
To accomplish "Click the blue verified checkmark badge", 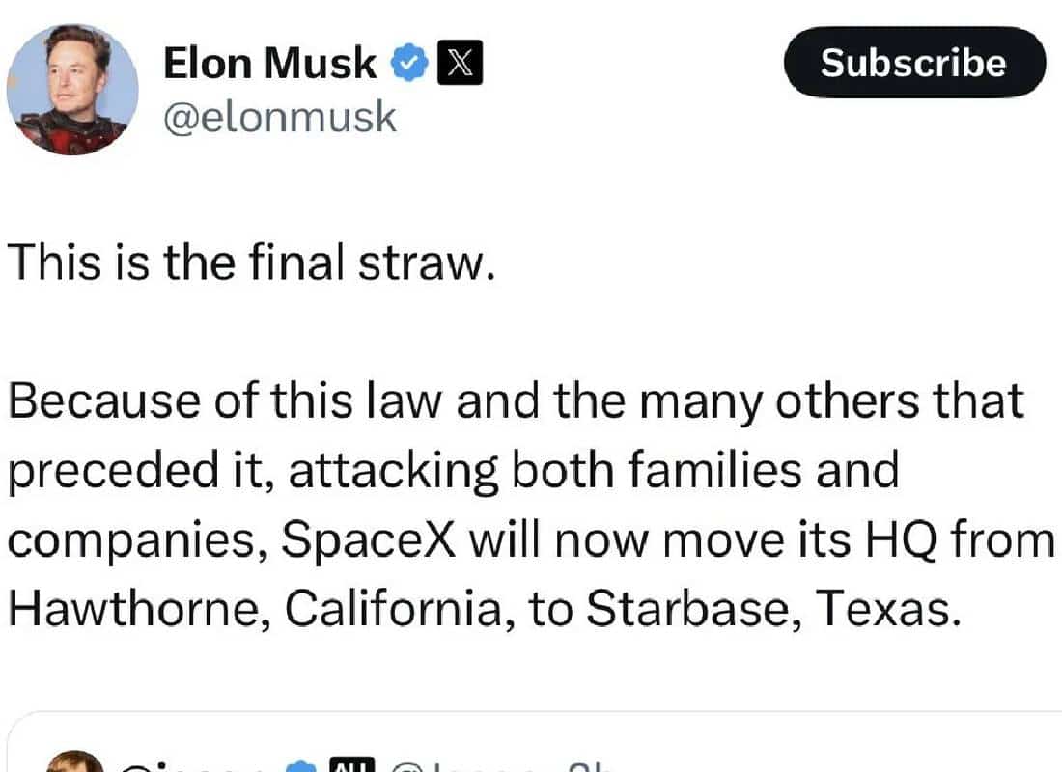I will click(409, 63).
